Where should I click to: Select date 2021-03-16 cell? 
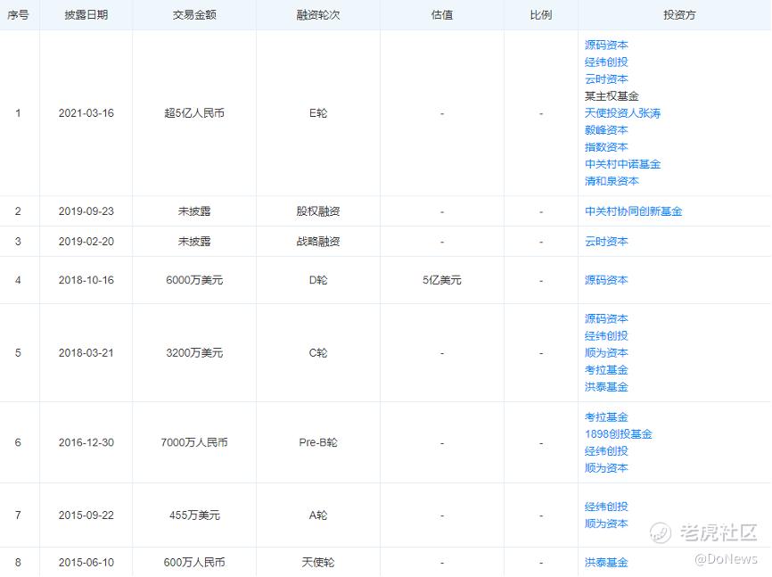(x=86, y=113)
